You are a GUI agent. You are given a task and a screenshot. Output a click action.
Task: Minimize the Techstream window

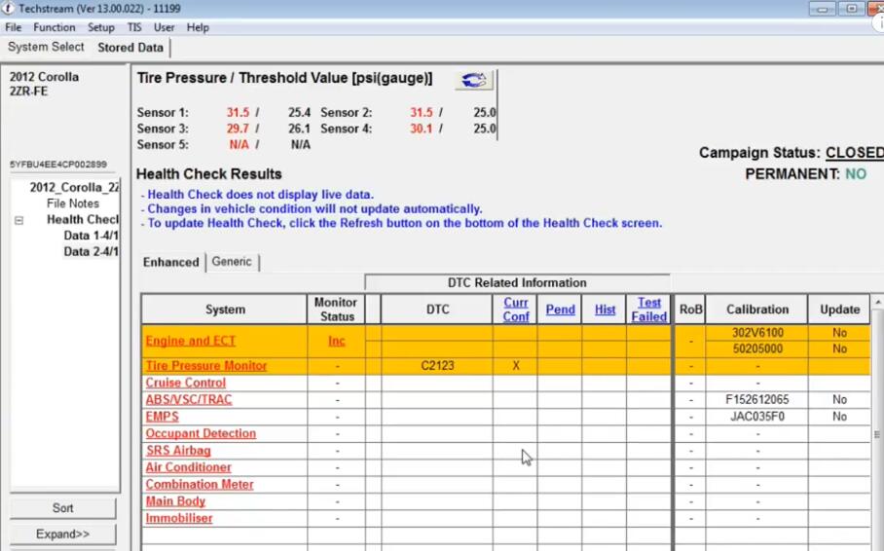coord(822,9)
